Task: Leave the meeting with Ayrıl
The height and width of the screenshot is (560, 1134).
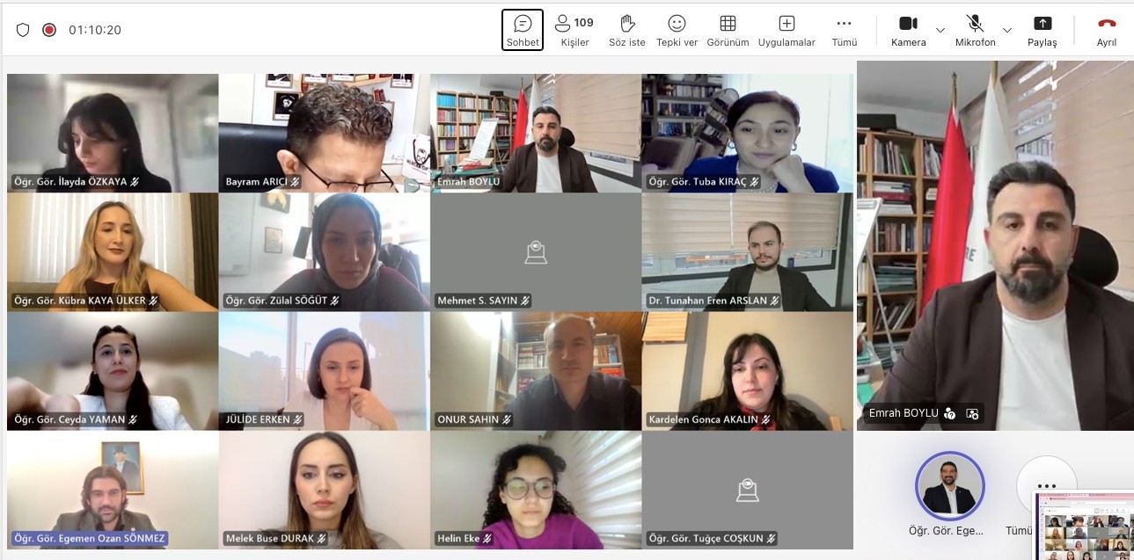Action: click(1106, 30)
